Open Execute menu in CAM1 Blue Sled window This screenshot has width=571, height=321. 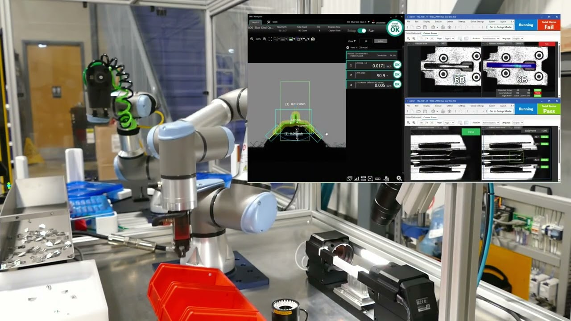(438, 21)
